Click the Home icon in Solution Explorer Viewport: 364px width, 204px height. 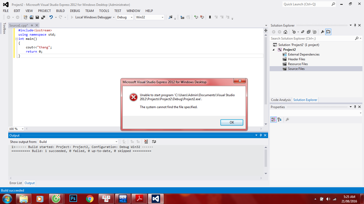click(x=285, y=32)
